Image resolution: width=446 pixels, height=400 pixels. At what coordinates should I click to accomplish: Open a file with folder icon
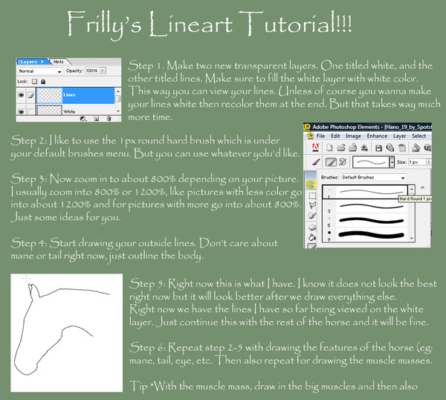tap(340, 148)
